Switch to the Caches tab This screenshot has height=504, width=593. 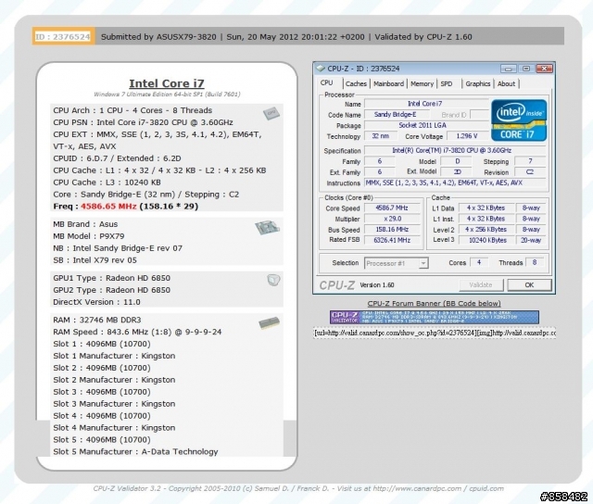(356, 83)
